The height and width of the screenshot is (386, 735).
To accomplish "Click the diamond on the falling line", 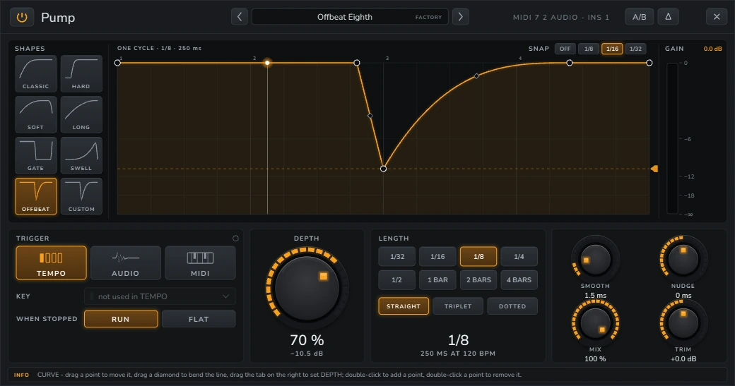I will click(x=370, y=116).
